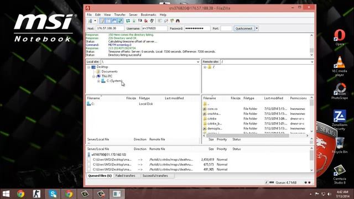This screenshot has height=199, width=354.
Task: Toggle the transfer queue display
Action: (x=121, y=21)
